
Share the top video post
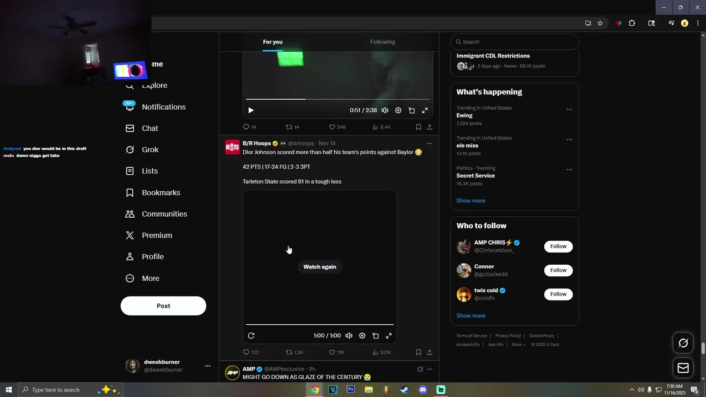pyautogui.click(x=430, y=127)
